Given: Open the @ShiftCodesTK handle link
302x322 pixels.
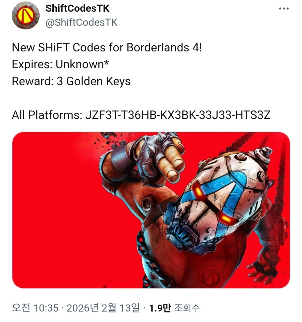Looking at the screenshot, I should tap(81, 22).
